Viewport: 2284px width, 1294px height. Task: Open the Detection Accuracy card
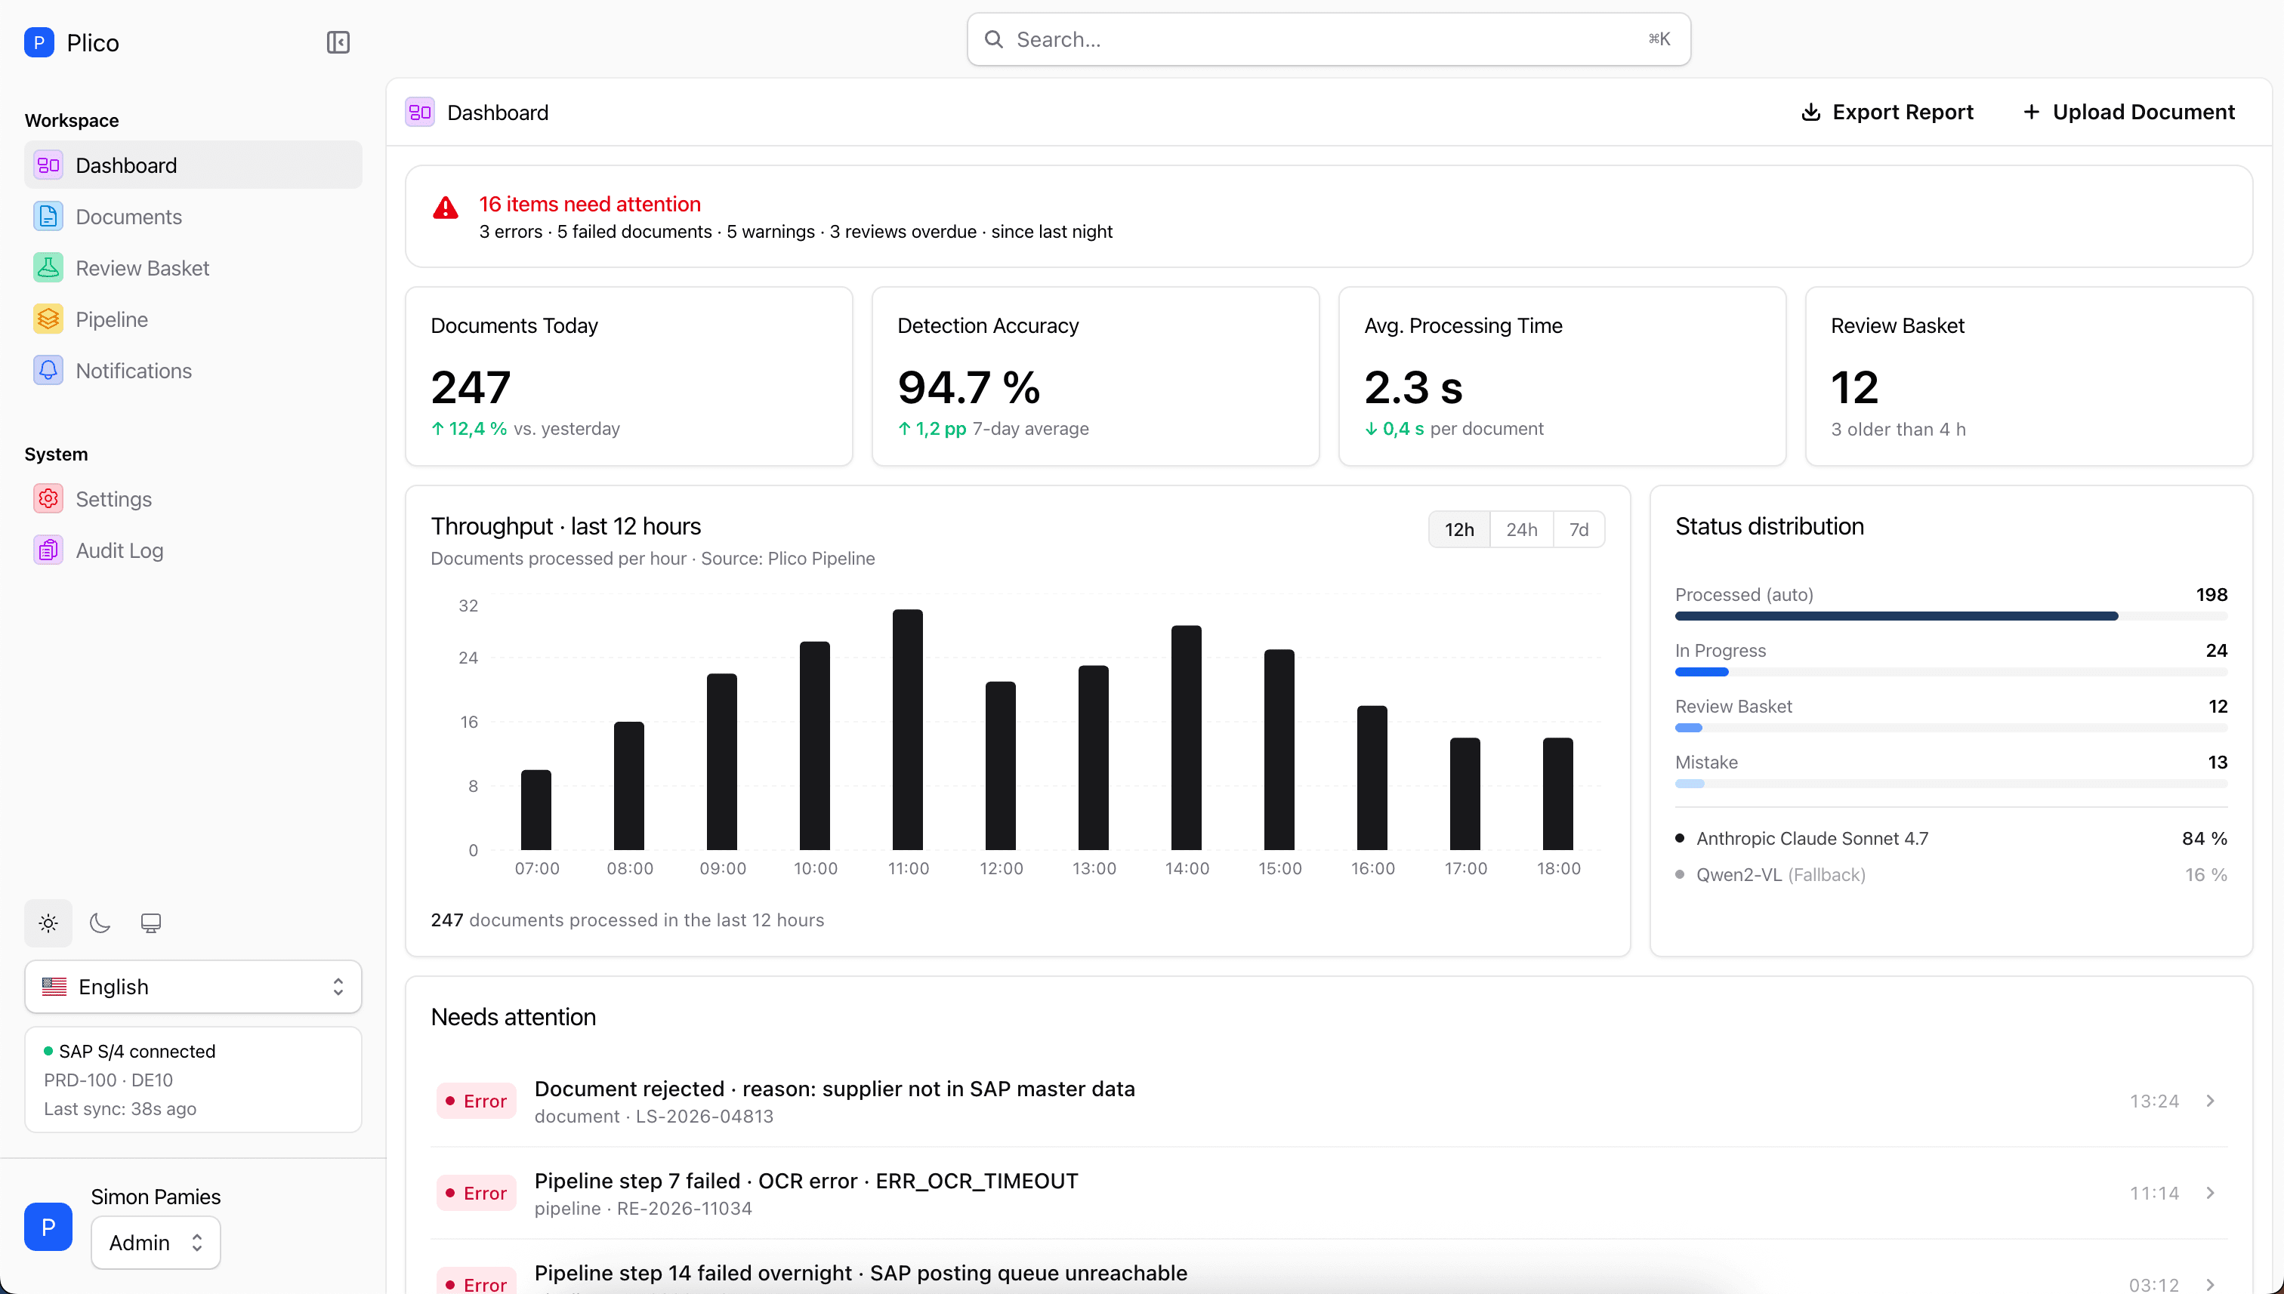coord(1095,376)
